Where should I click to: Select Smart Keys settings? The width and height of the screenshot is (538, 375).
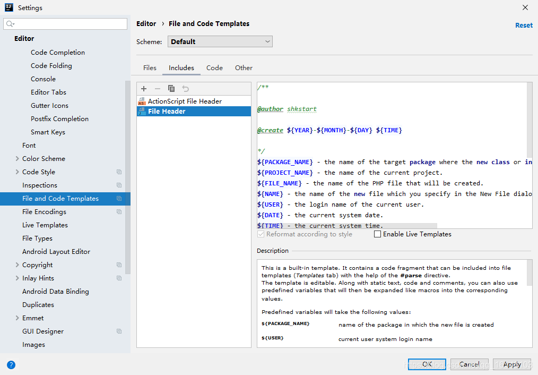[48, 132]
